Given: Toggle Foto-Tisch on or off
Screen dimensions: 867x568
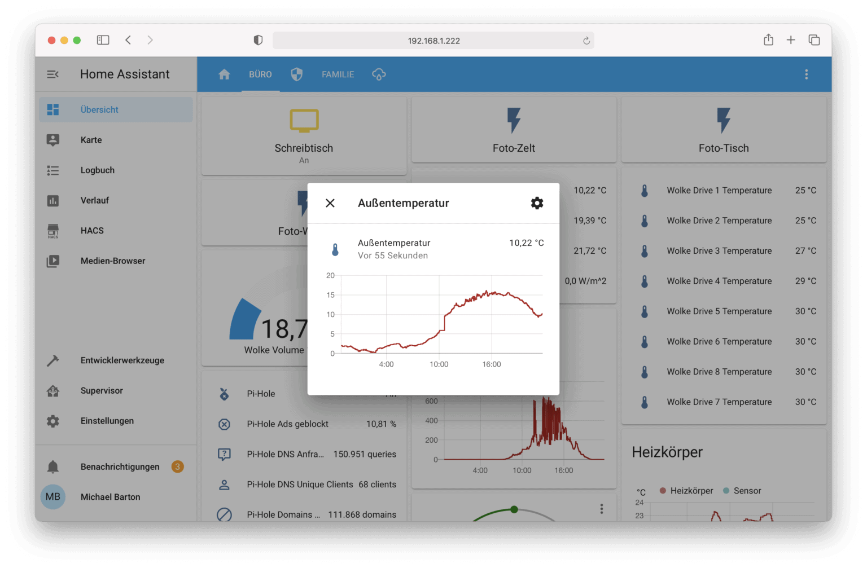Looking at the screenshot, I should 723,129.
